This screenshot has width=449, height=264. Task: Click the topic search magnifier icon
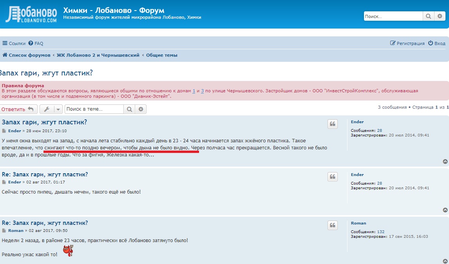(129, 109)
